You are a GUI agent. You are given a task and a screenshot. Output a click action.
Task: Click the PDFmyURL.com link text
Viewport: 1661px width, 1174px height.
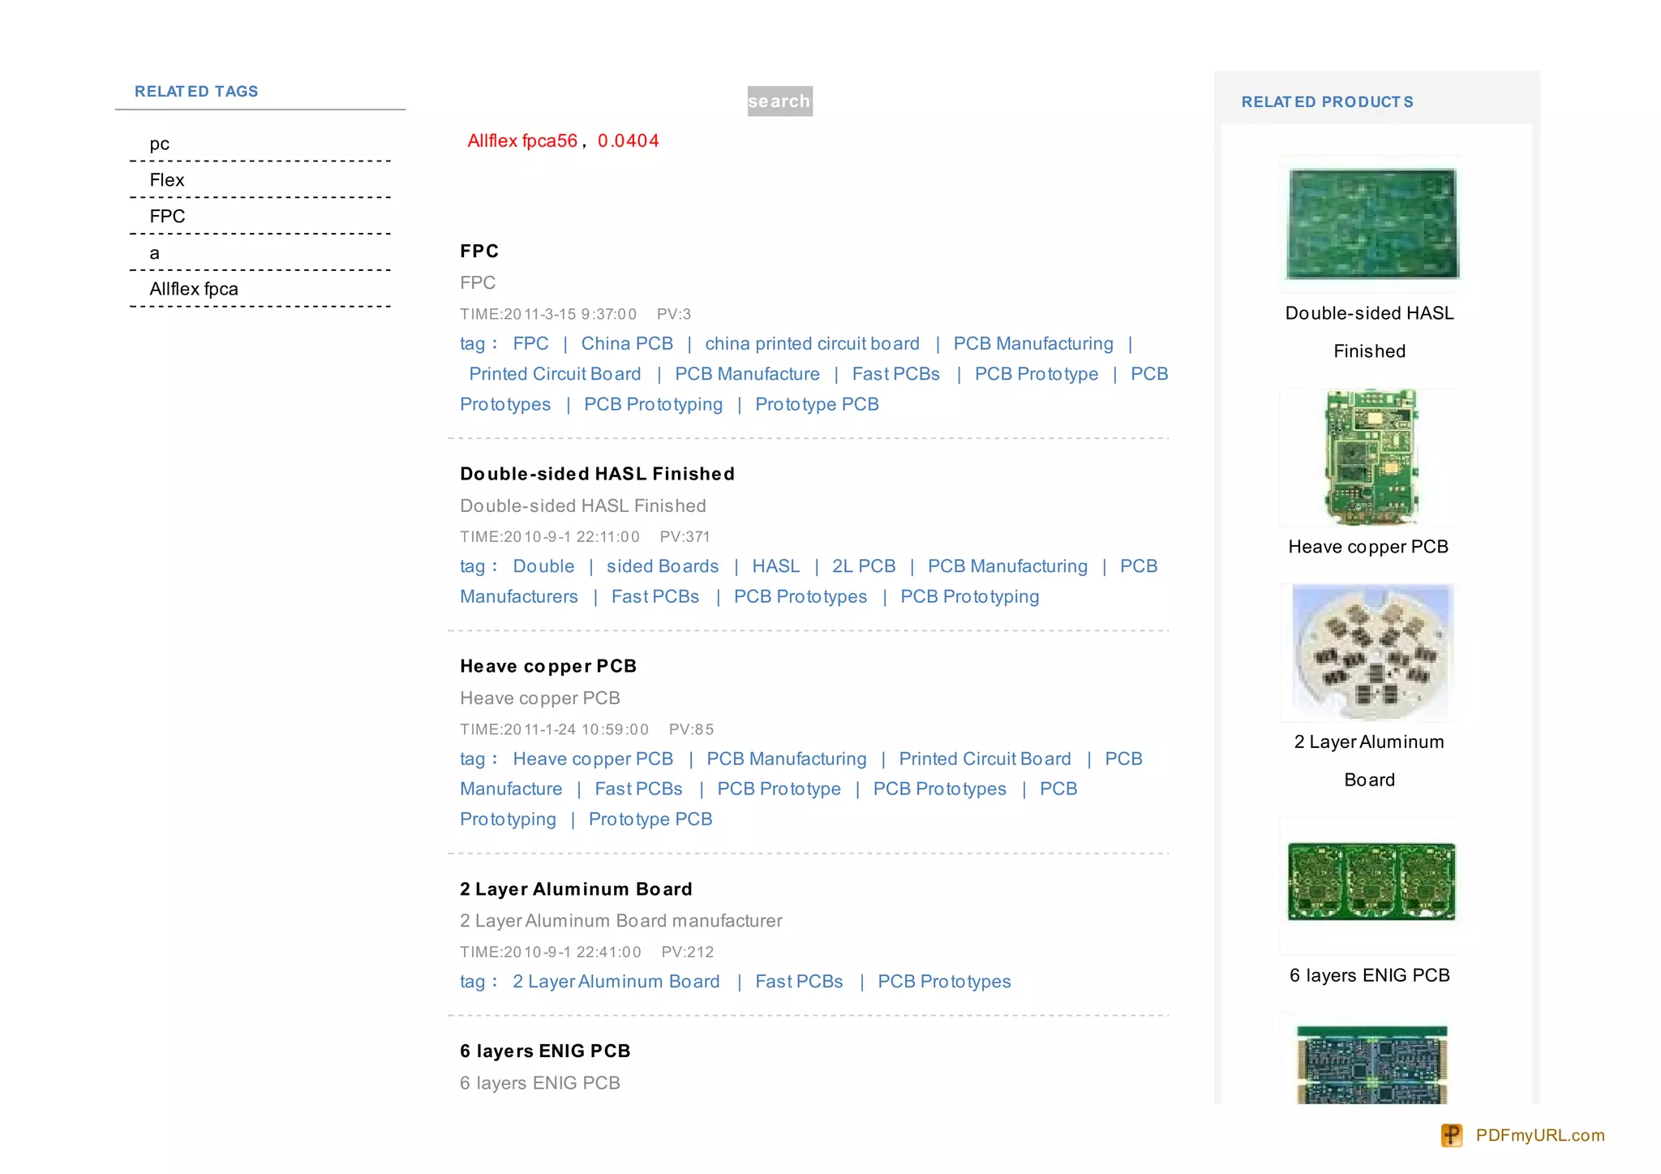point(1539,1135)
